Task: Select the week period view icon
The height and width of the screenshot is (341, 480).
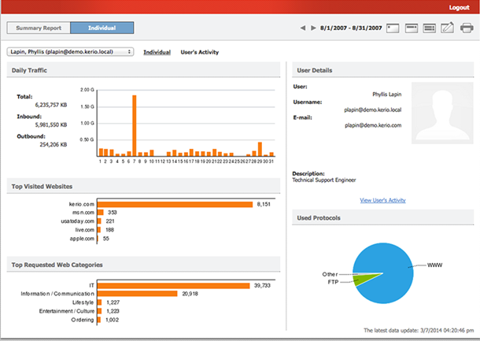Action: pyautogui.click(x=411, y=28)
